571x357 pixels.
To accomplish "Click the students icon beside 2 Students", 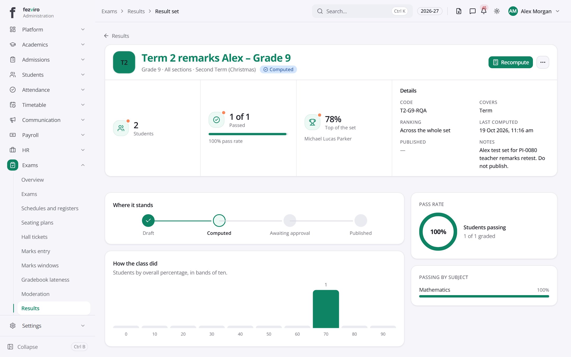I will [121, 128].
